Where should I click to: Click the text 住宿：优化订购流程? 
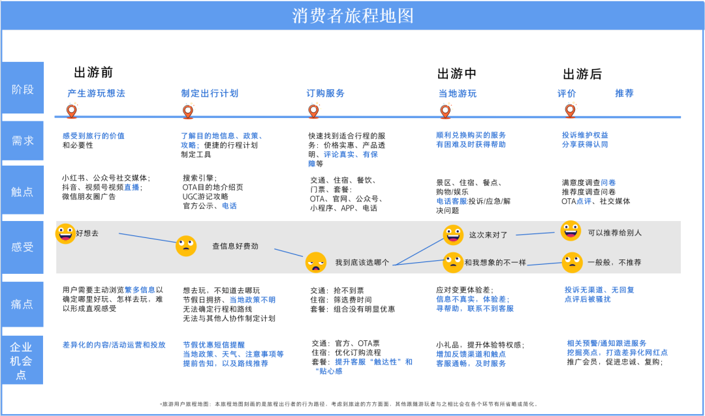(x=346, y=352)
